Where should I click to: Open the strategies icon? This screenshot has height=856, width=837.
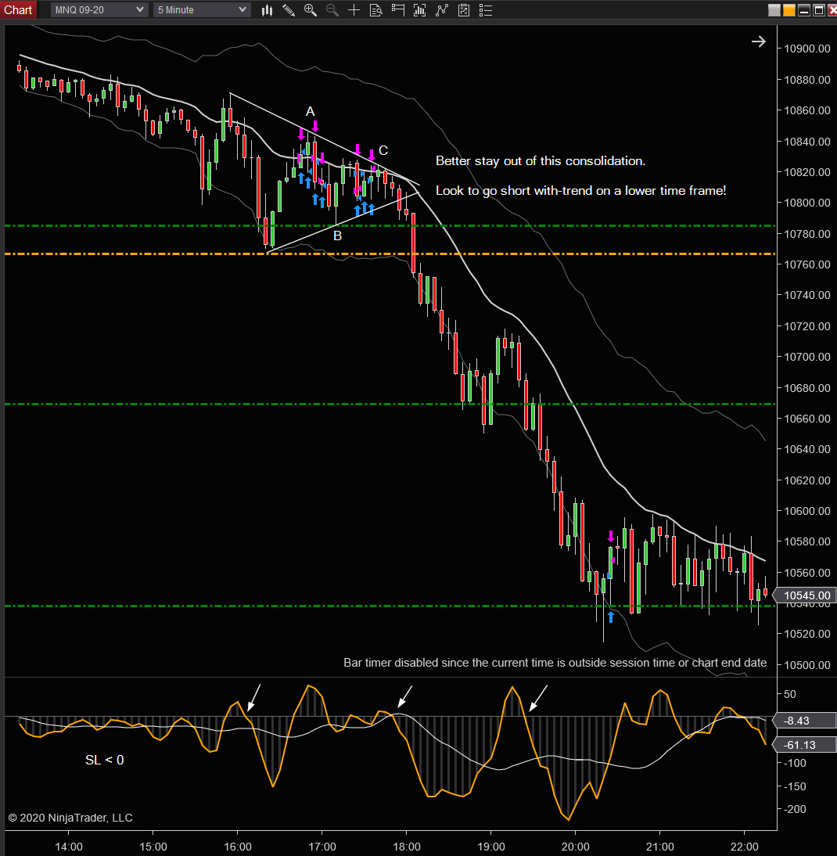click(464, 10)
